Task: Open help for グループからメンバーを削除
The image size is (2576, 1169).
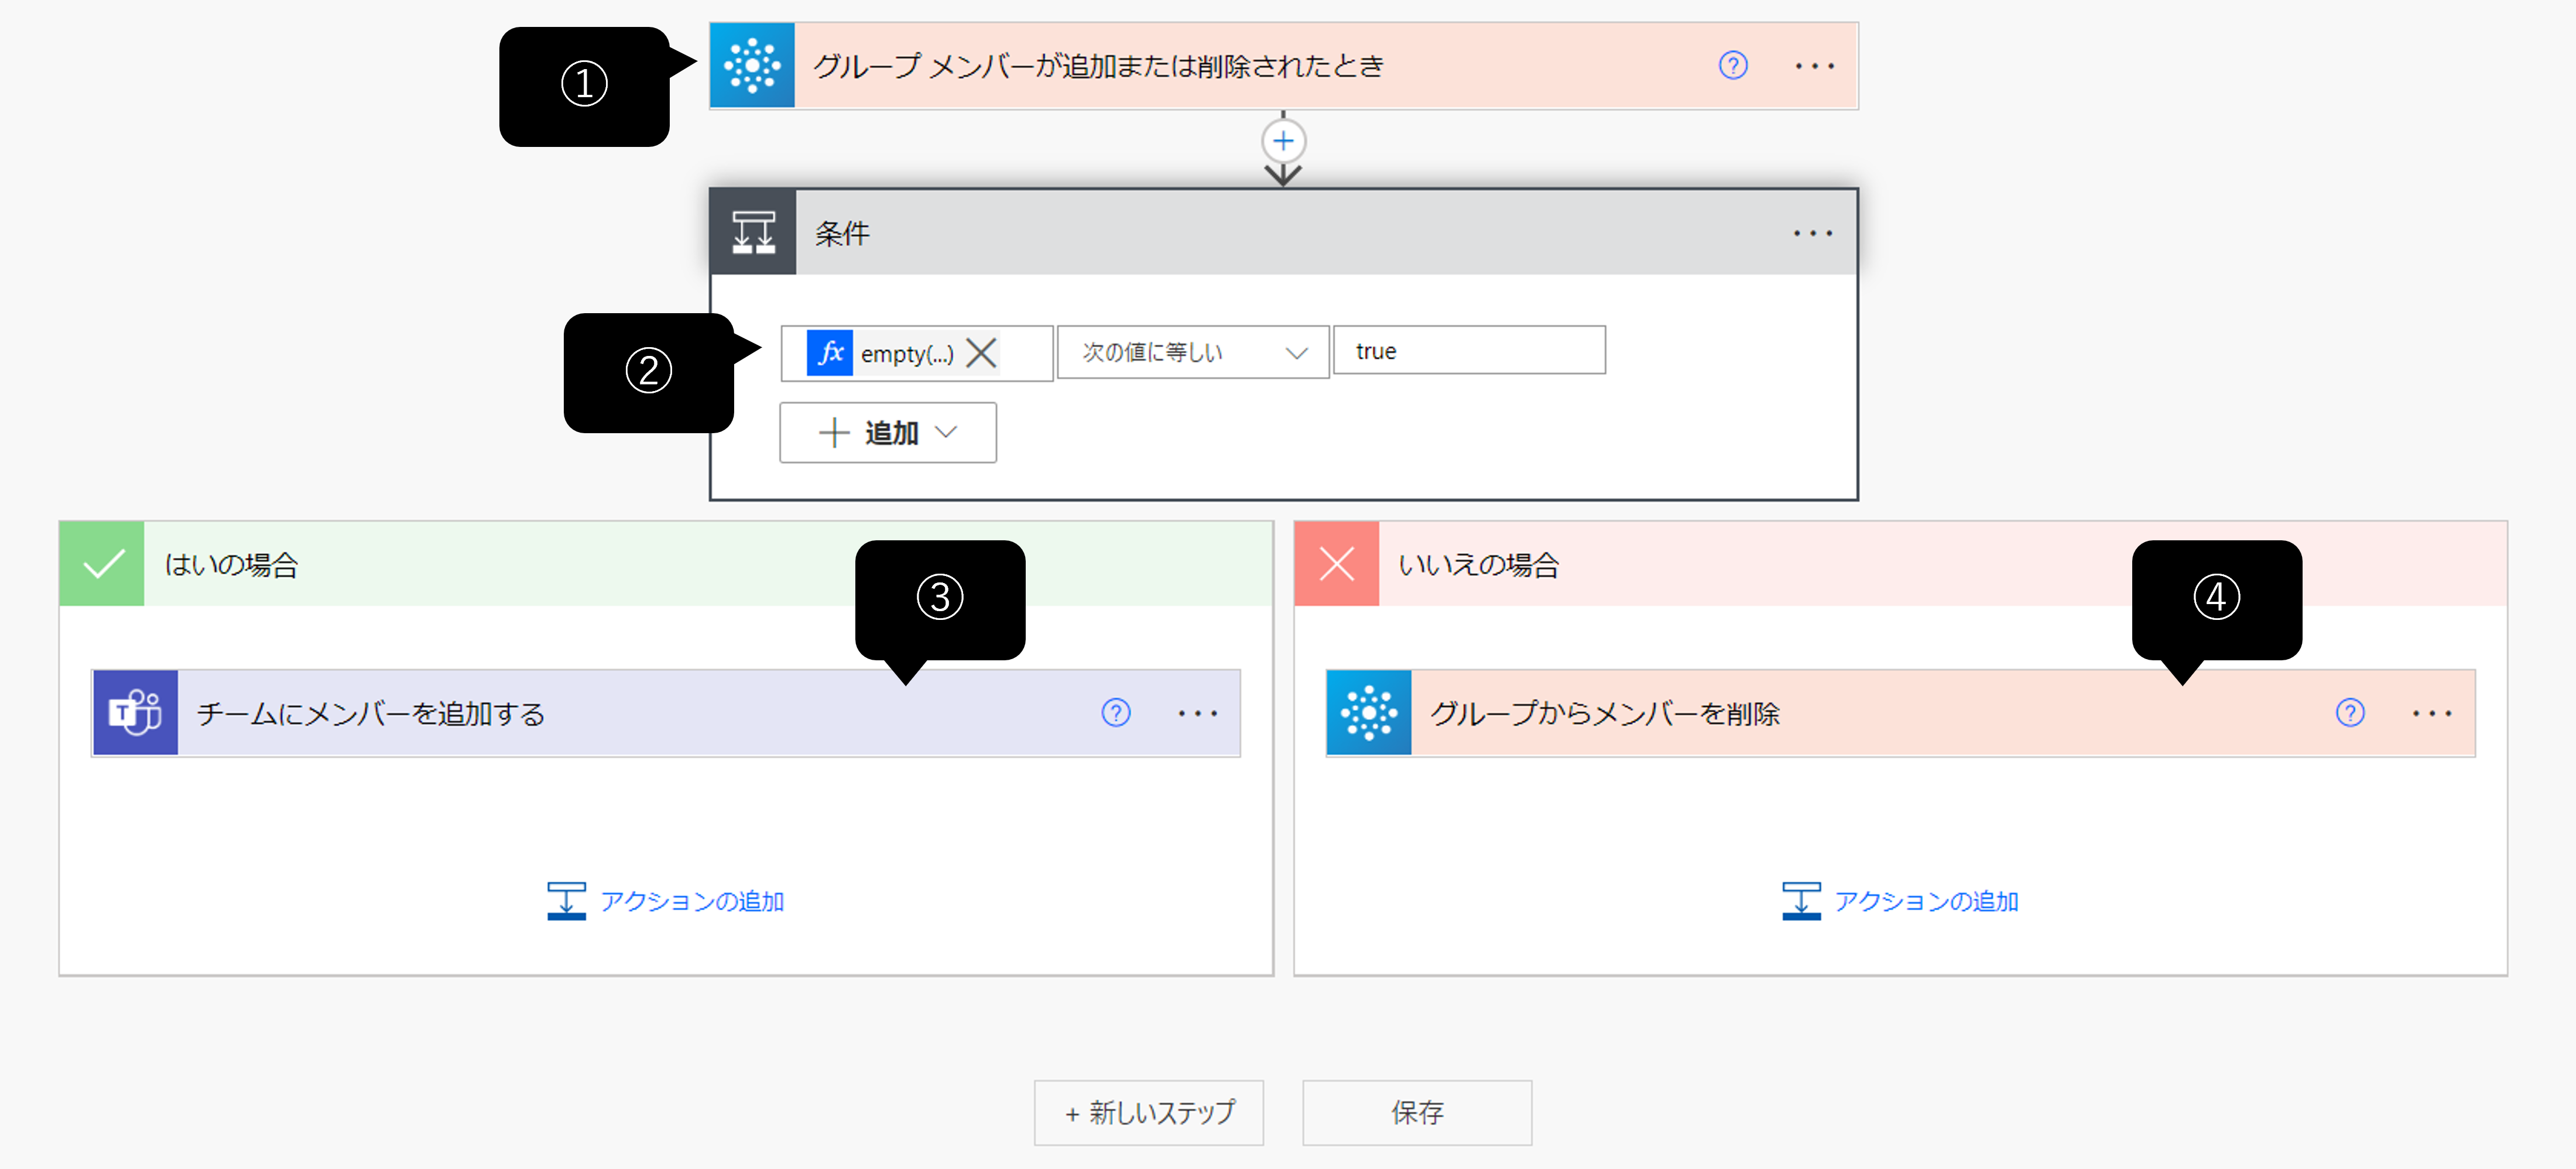Action: point(2351,713)
